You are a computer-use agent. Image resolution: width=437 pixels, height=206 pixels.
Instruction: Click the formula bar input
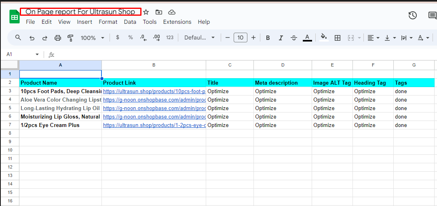tap(245, 54)
